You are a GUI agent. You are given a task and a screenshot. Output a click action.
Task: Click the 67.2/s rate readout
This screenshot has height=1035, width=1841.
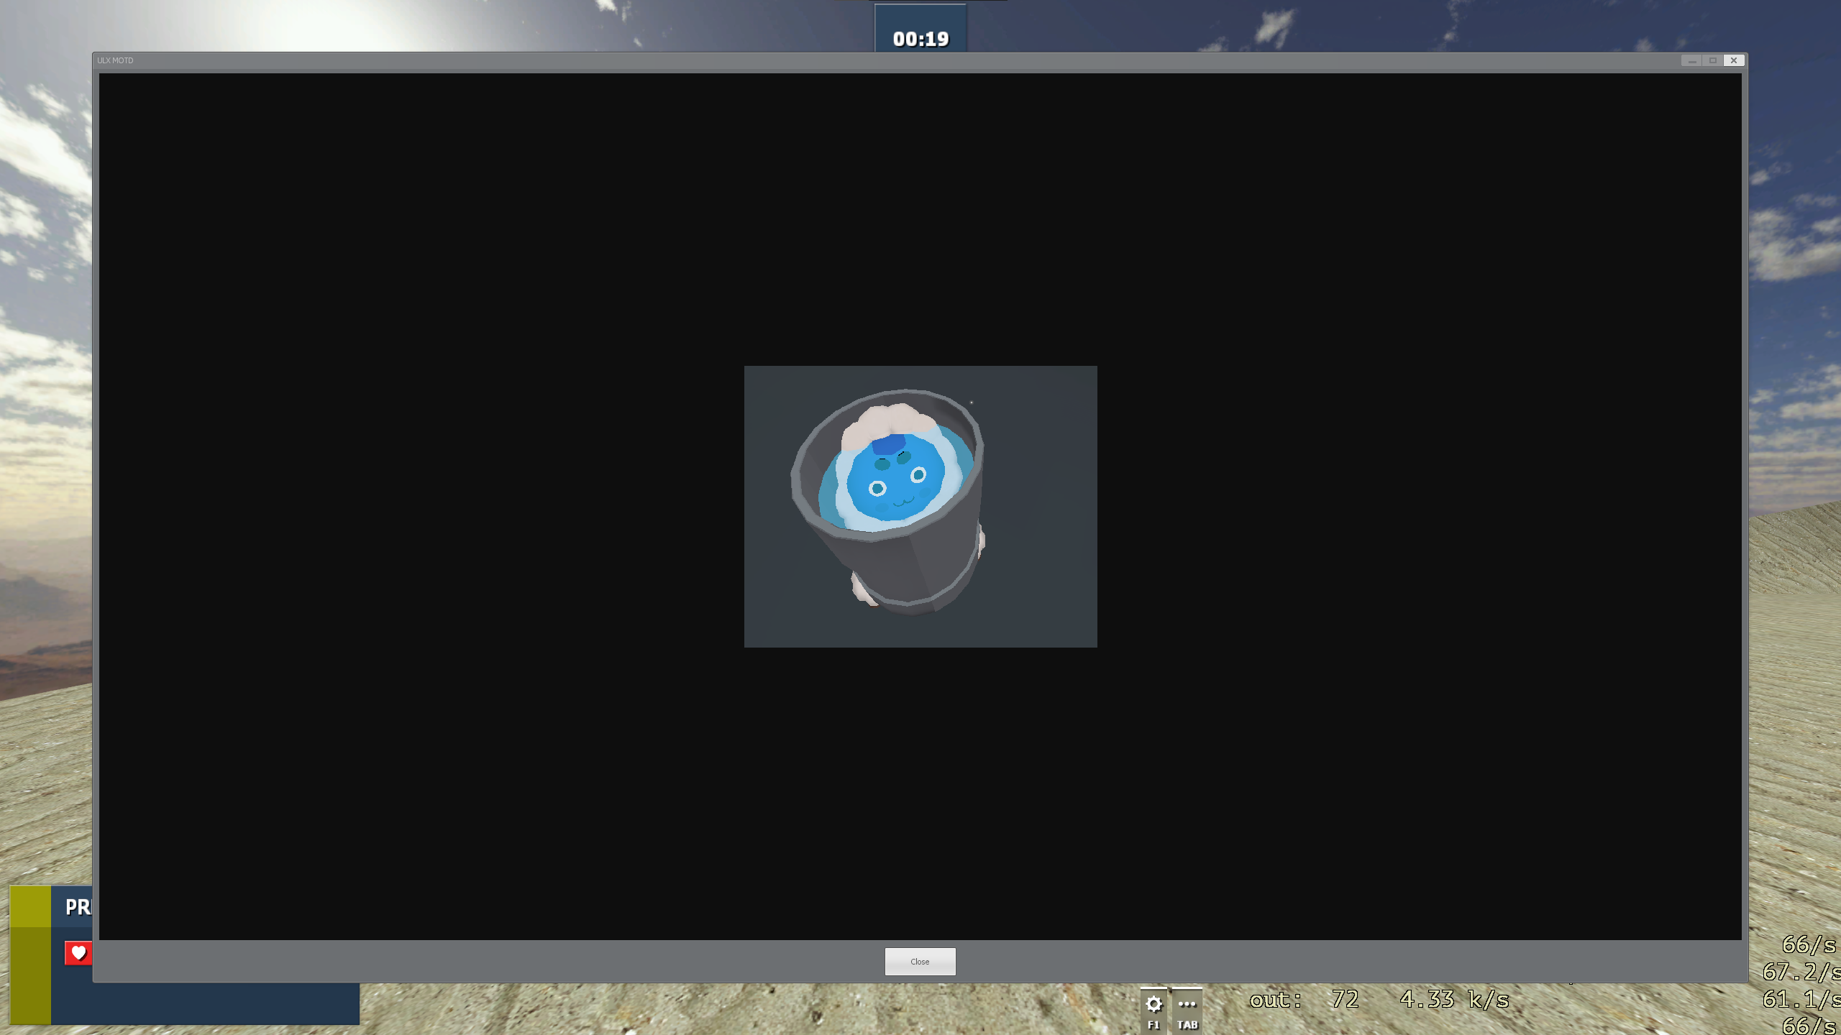point(1800,972)
